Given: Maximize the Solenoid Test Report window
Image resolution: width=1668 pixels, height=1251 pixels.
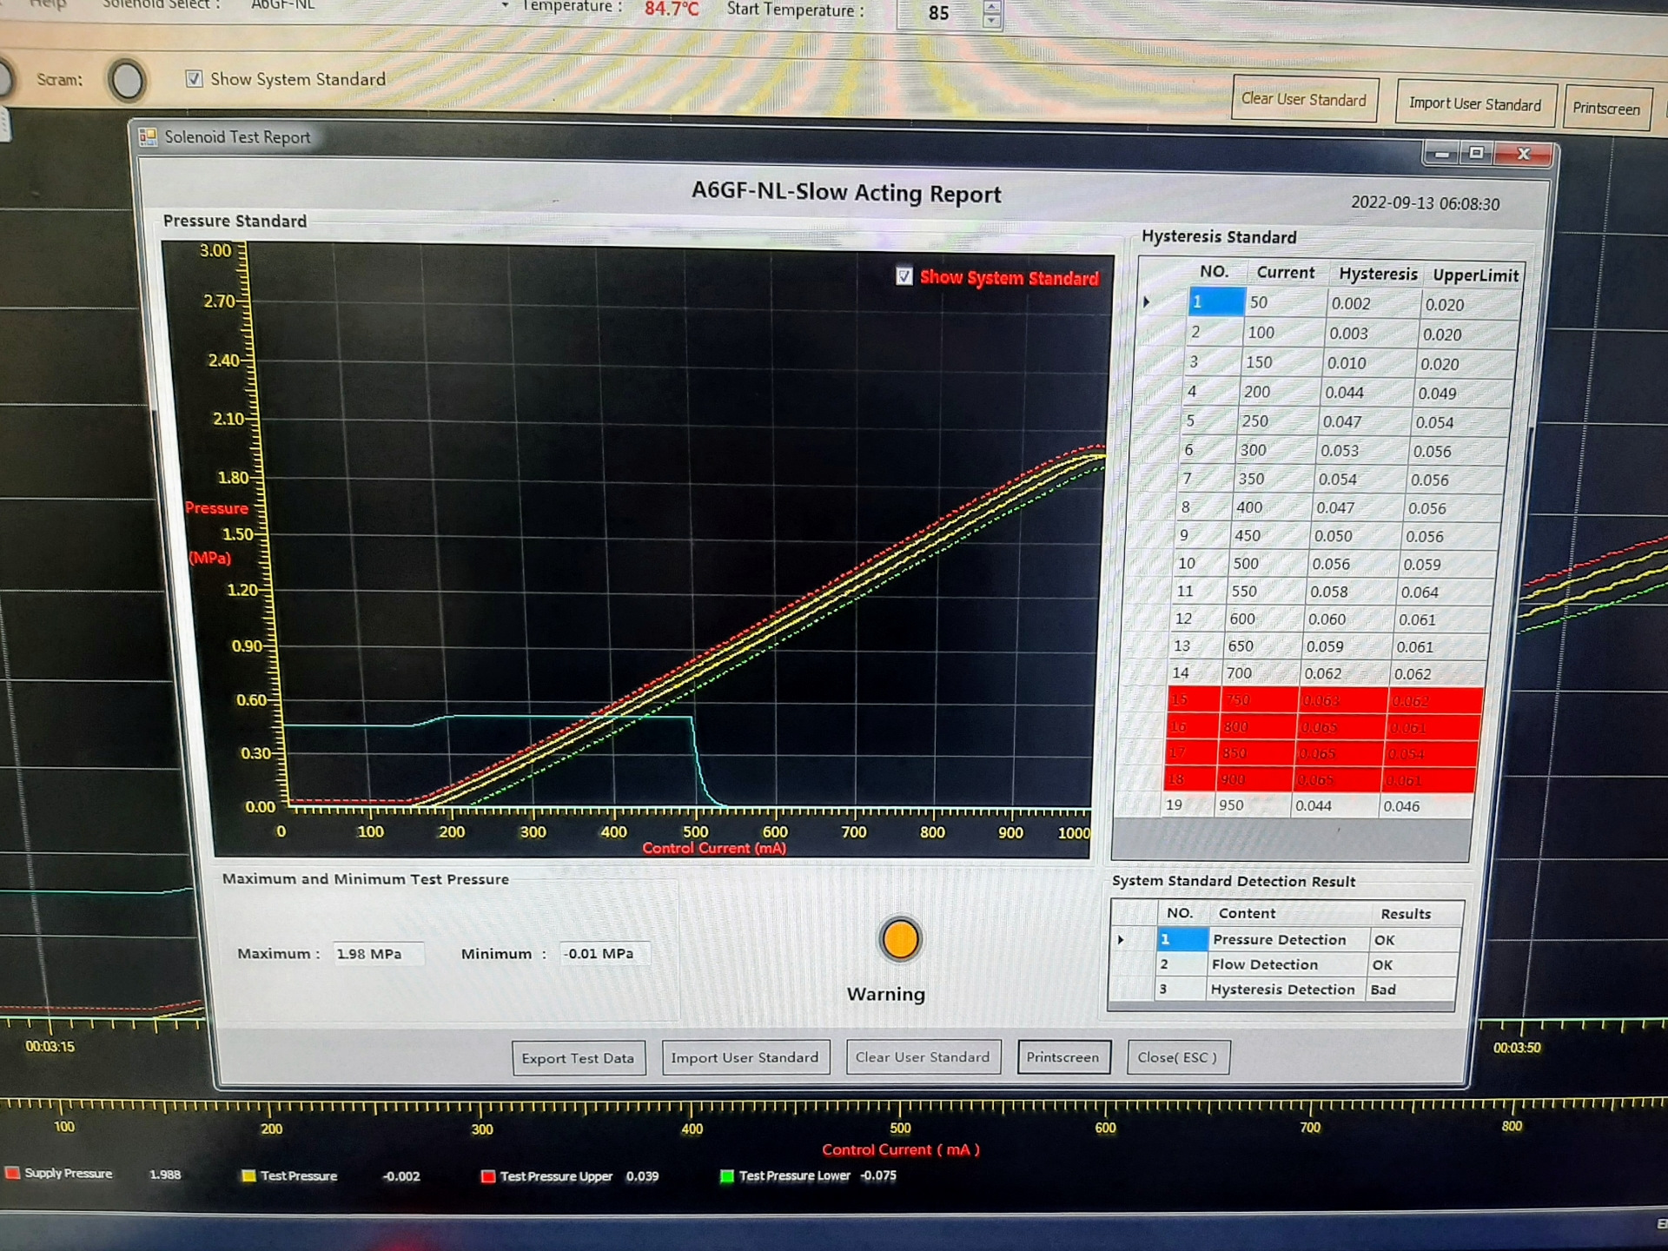Looking at the screenshot, I should point(1476,153).
